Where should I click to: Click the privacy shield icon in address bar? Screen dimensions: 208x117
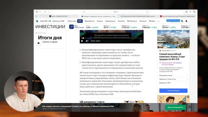[84, 12]
